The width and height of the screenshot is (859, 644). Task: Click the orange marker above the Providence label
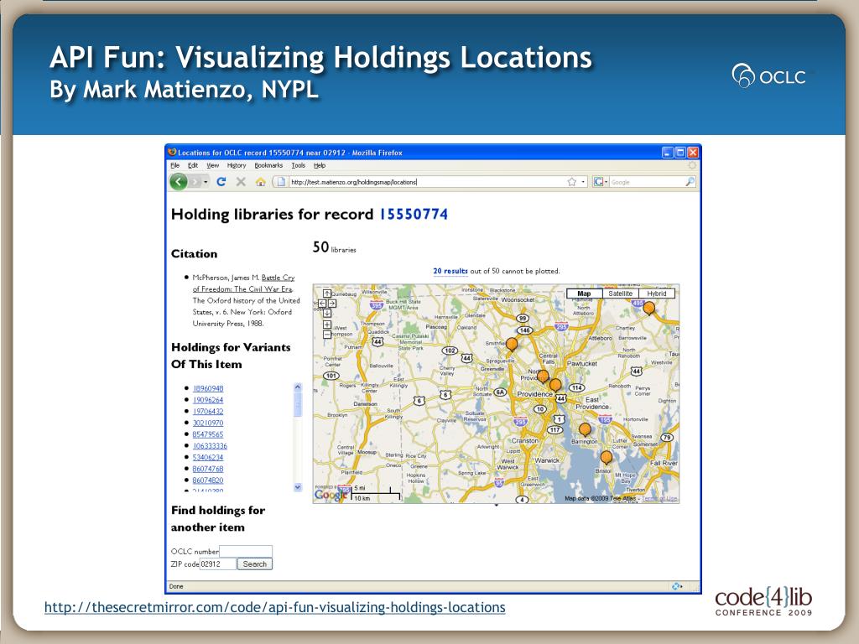[x=555, y=385]
